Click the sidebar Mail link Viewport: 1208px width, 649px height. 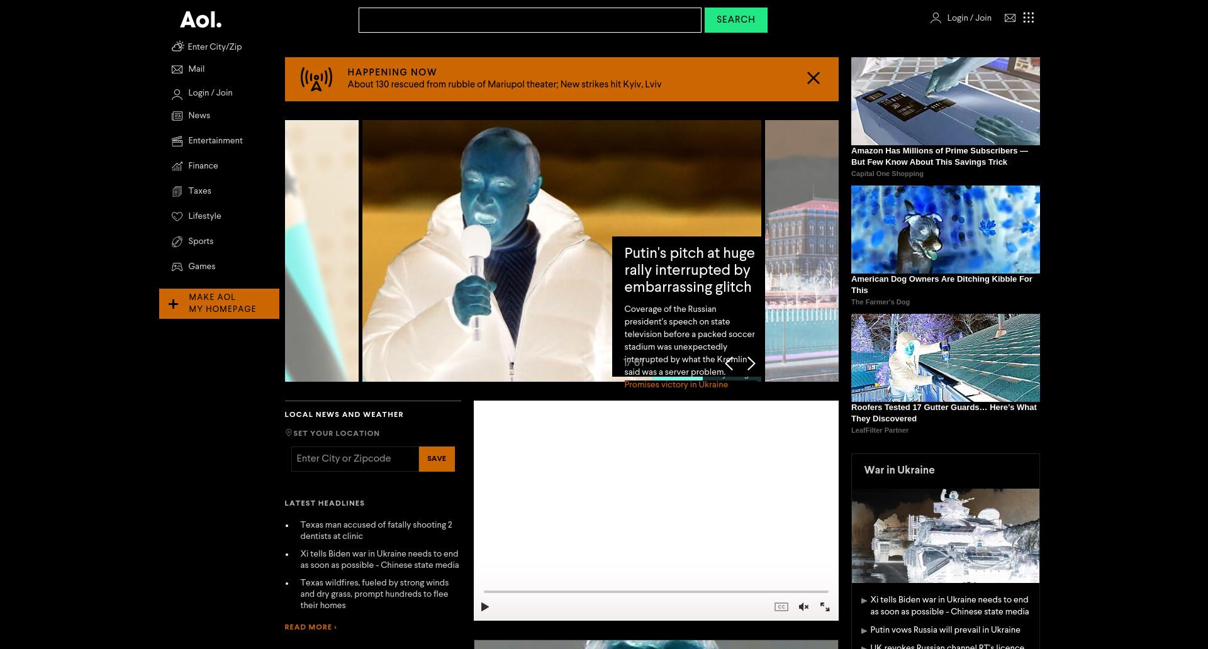196,69
